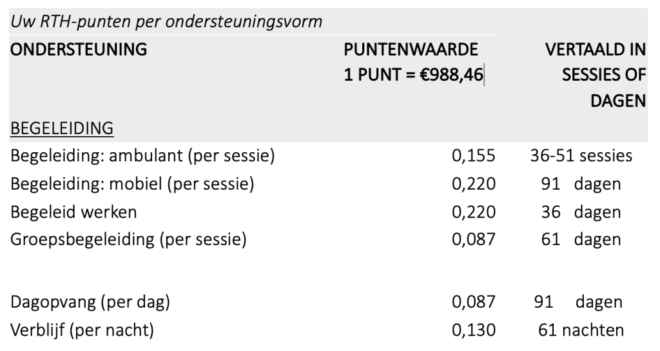Click the 0,155 value cell

click(x=474, y=156)
